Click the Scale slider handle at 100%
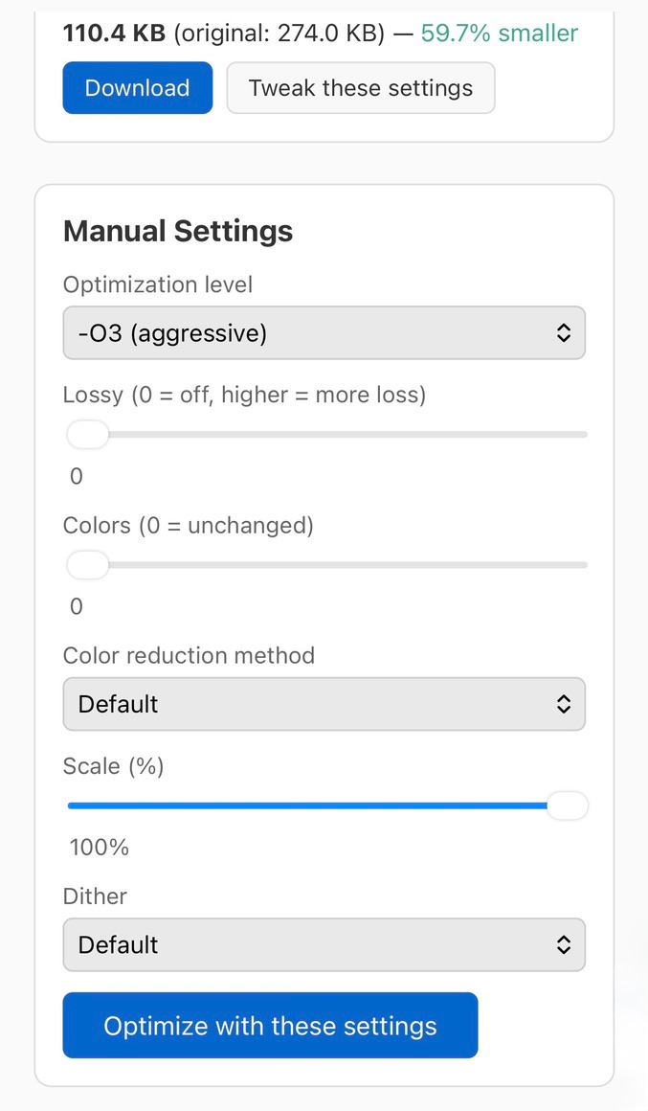The width and height of the screenshot is (648, 1111). [x=568, y=805]
